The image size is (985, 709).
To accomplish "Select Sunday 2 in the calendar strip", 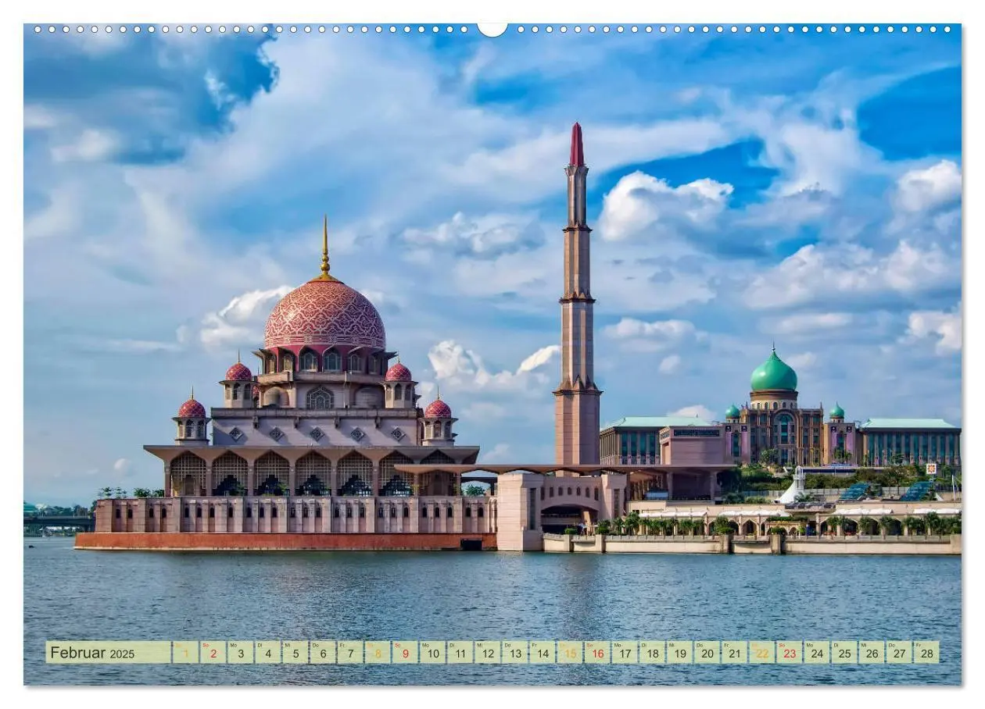I will coord(213,652).
